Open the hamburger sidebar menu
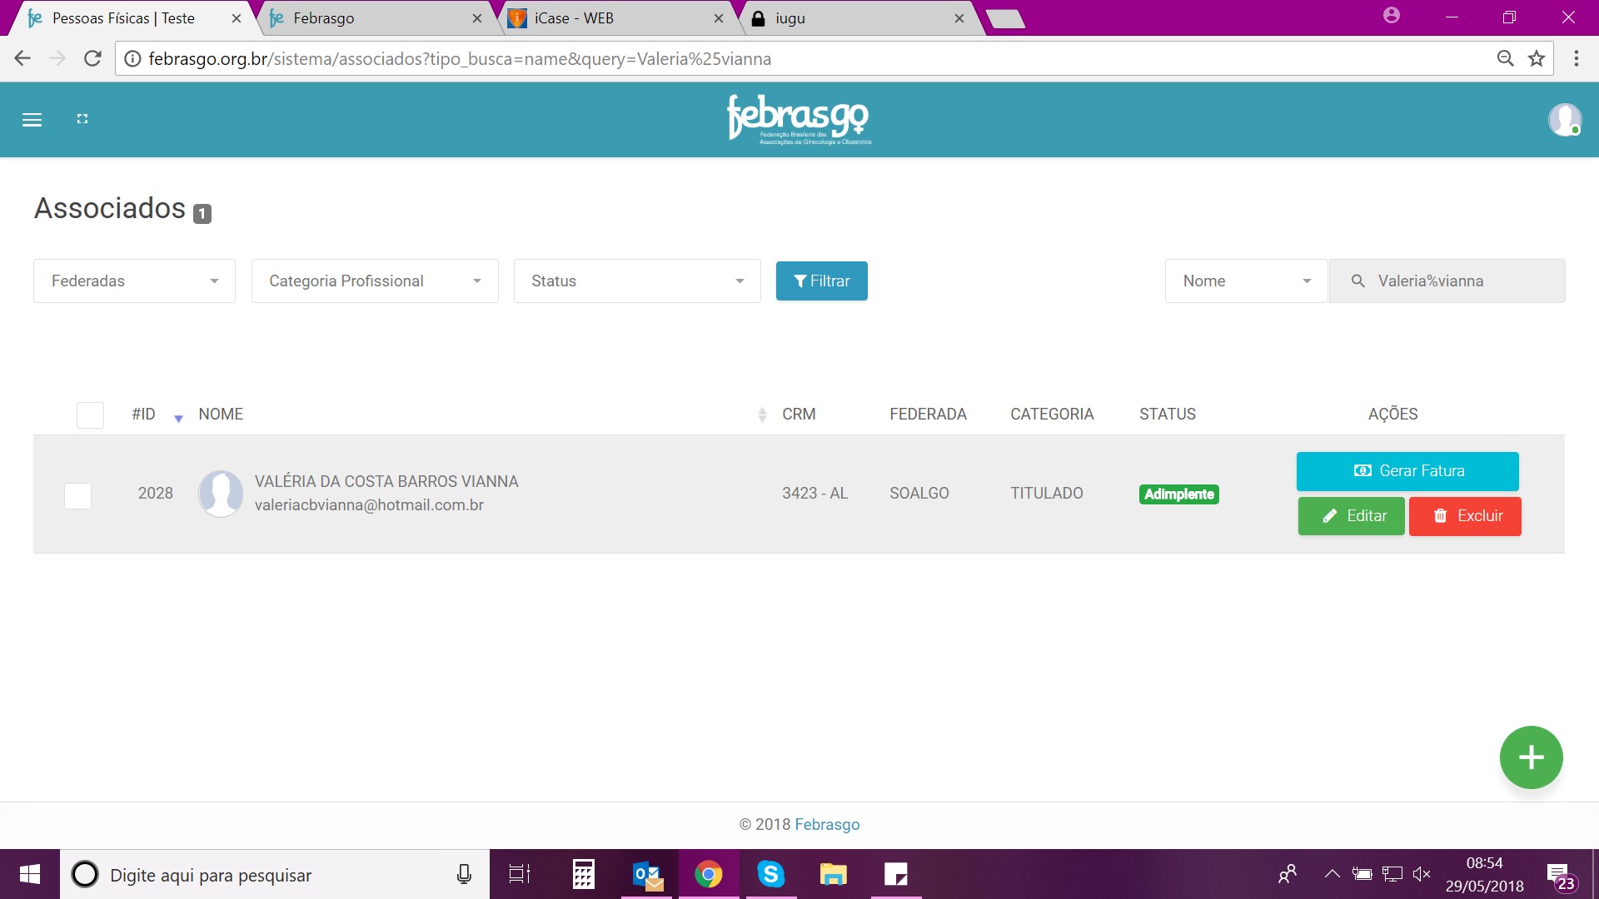 pos(32,120)
